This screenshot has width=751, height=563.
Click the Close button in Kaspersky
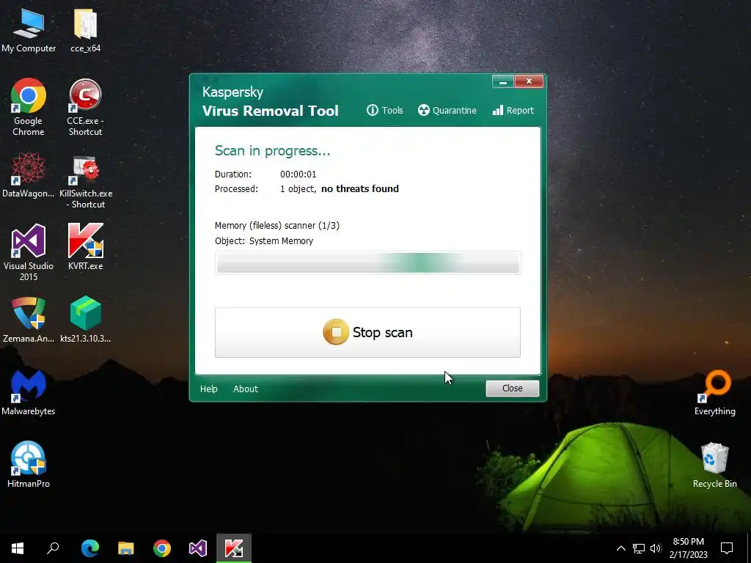512,389
